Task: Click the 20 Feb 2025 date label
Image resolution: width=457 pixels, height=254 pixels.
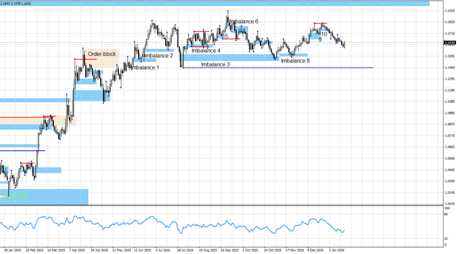Action: [35, 250]
